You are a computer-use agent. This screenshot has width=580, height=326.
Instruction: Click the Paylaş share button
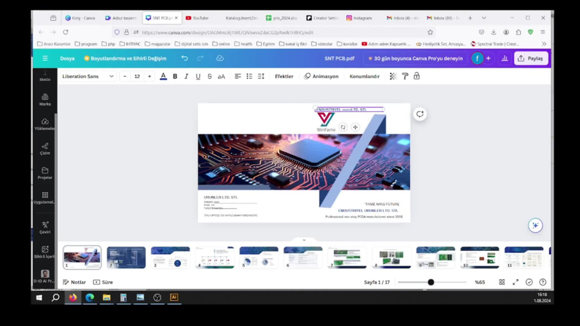point(531,58)
